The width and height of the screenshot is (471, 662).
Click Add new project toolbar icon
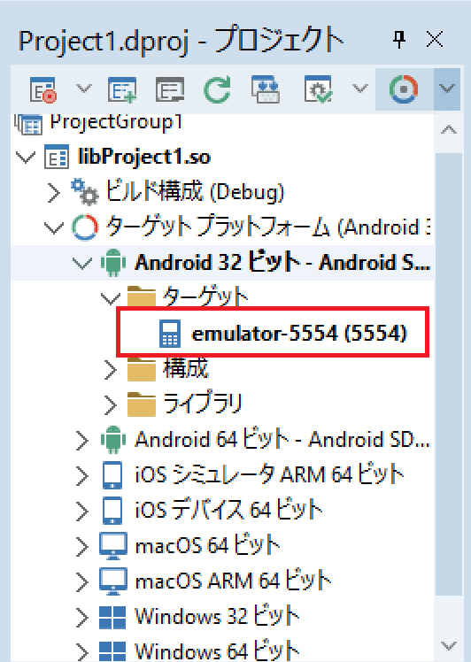click(x=122, y=89)
